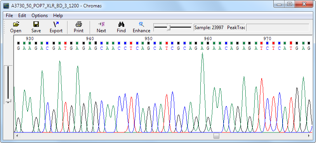Click the Chromas app icon in the title bar
The width and height of the screenshot is (316, 143).
(6, 6)
